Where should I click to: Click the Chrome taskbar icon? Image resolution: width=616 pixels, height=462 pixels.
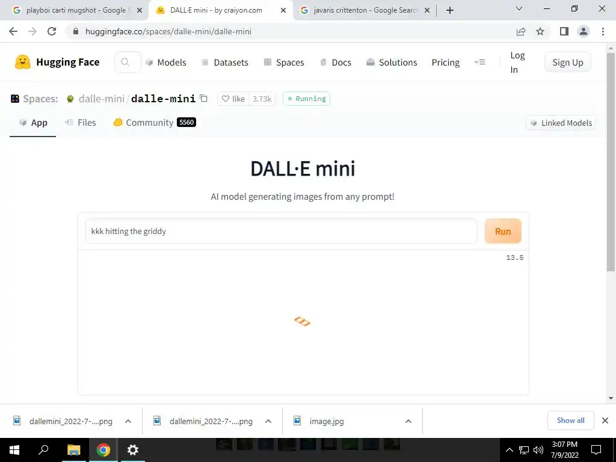coord(103,450)
